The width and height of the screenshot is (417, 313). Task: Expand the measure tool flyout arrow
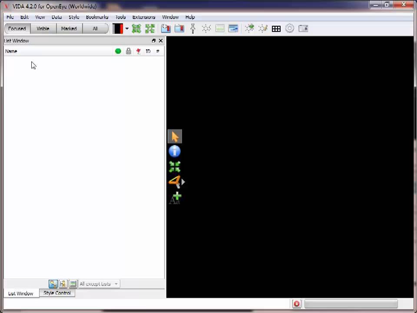183,182
